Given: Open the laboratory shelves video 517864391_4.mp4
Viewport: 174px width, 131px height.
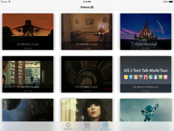Looking at the screenshot, I should tap(28, 74).
